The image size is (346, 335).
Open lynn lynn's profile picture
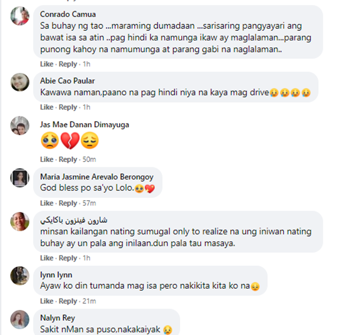[20, 275]
